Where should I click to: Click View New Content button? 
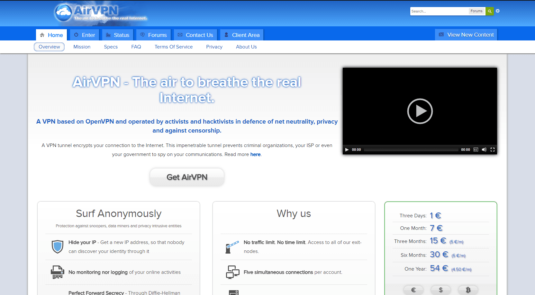point(466,35)
